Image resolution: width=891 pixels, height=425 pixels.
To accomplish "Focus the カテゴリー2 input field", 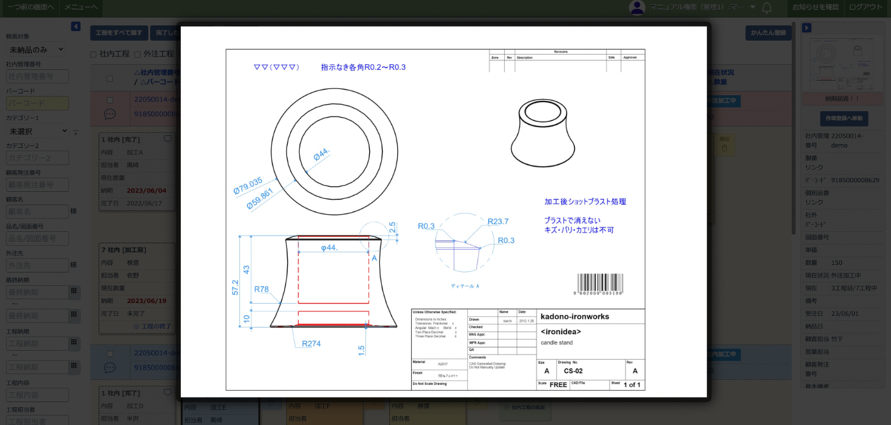I will coord(37,158).
